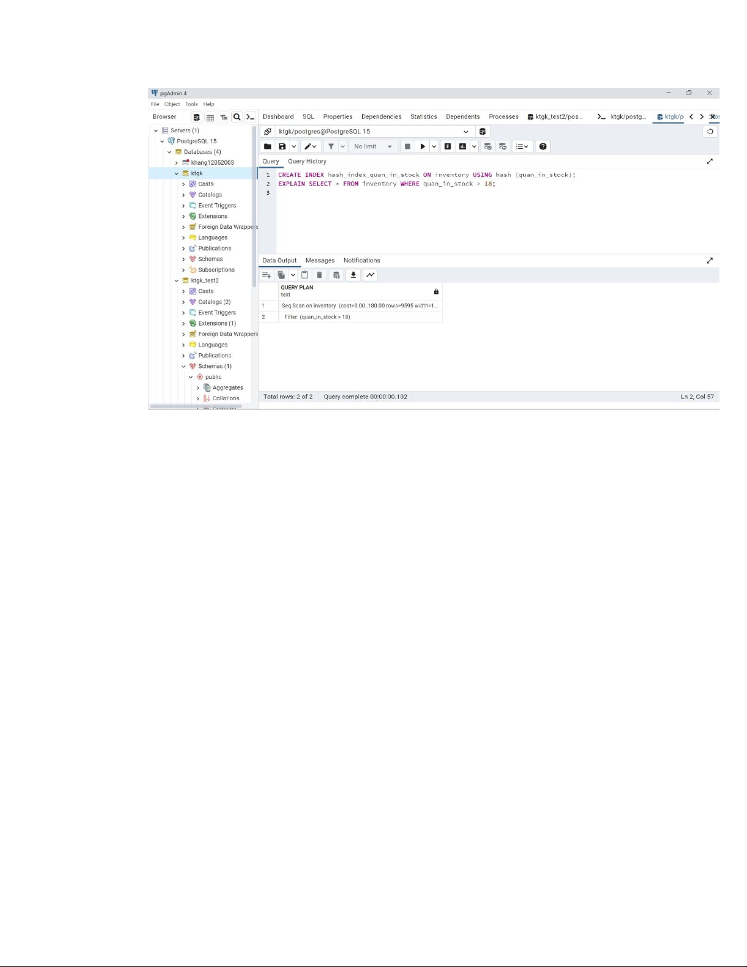Image resolution: width=747 pixels, height=967 pixels.
Task: Collapse the Databases (4) tree node
Action: click(x=170, y=152)
